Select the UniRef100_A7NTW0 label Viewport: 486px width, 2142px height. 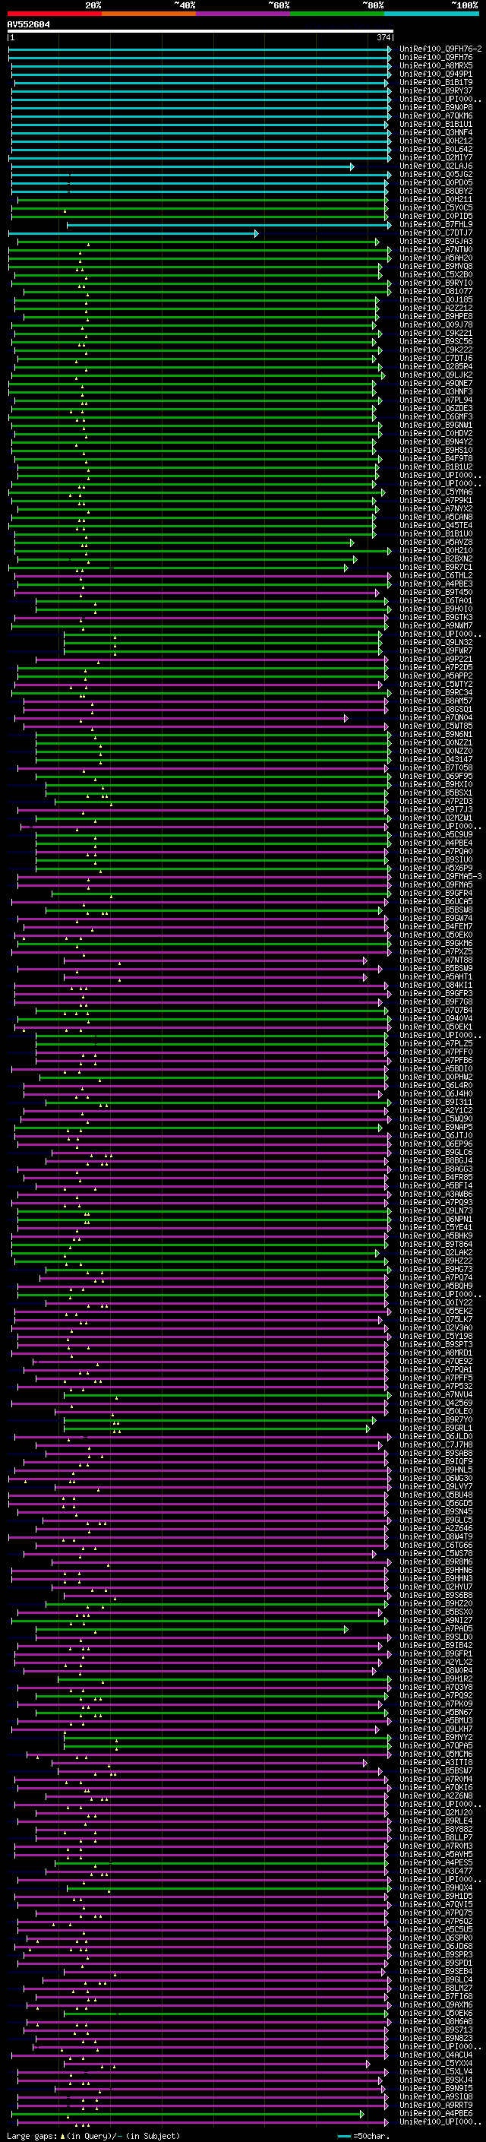click(x=436, y=250)
